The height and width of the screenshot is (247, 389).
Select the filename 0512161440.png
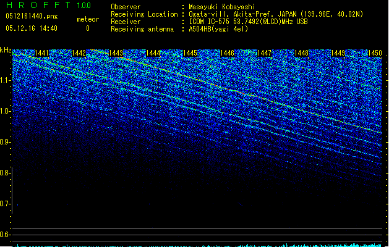click(32, 16)
